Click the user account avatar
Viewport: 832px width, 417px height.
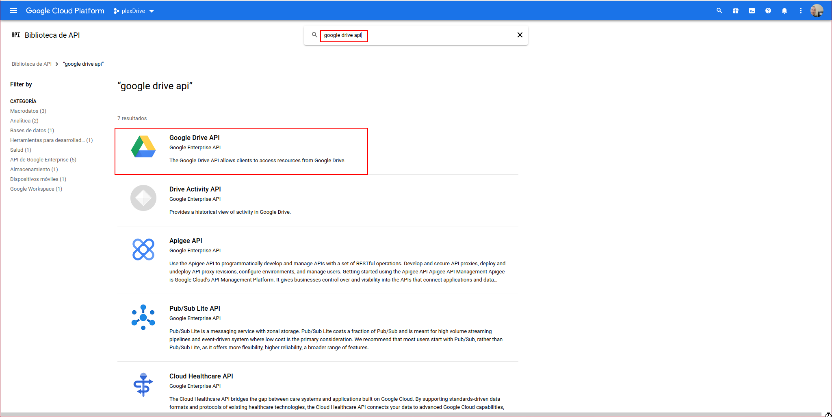817,11
